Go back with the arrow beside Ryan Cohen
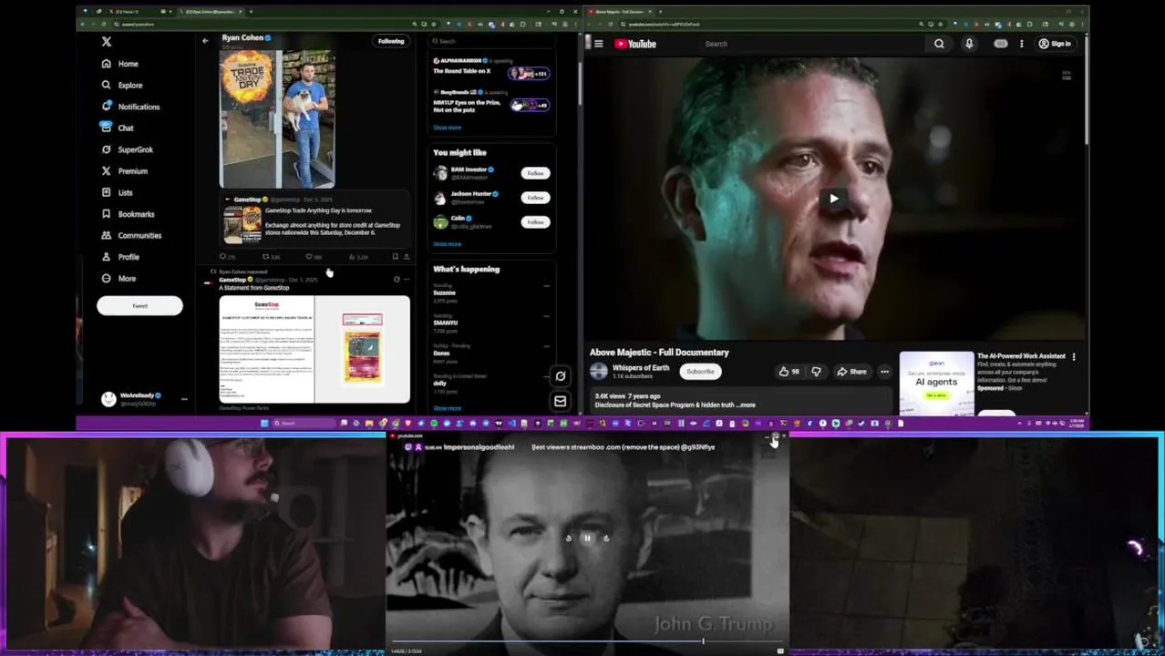Image resolution: width=1165 pixels, height=656 pixels. 205,40
